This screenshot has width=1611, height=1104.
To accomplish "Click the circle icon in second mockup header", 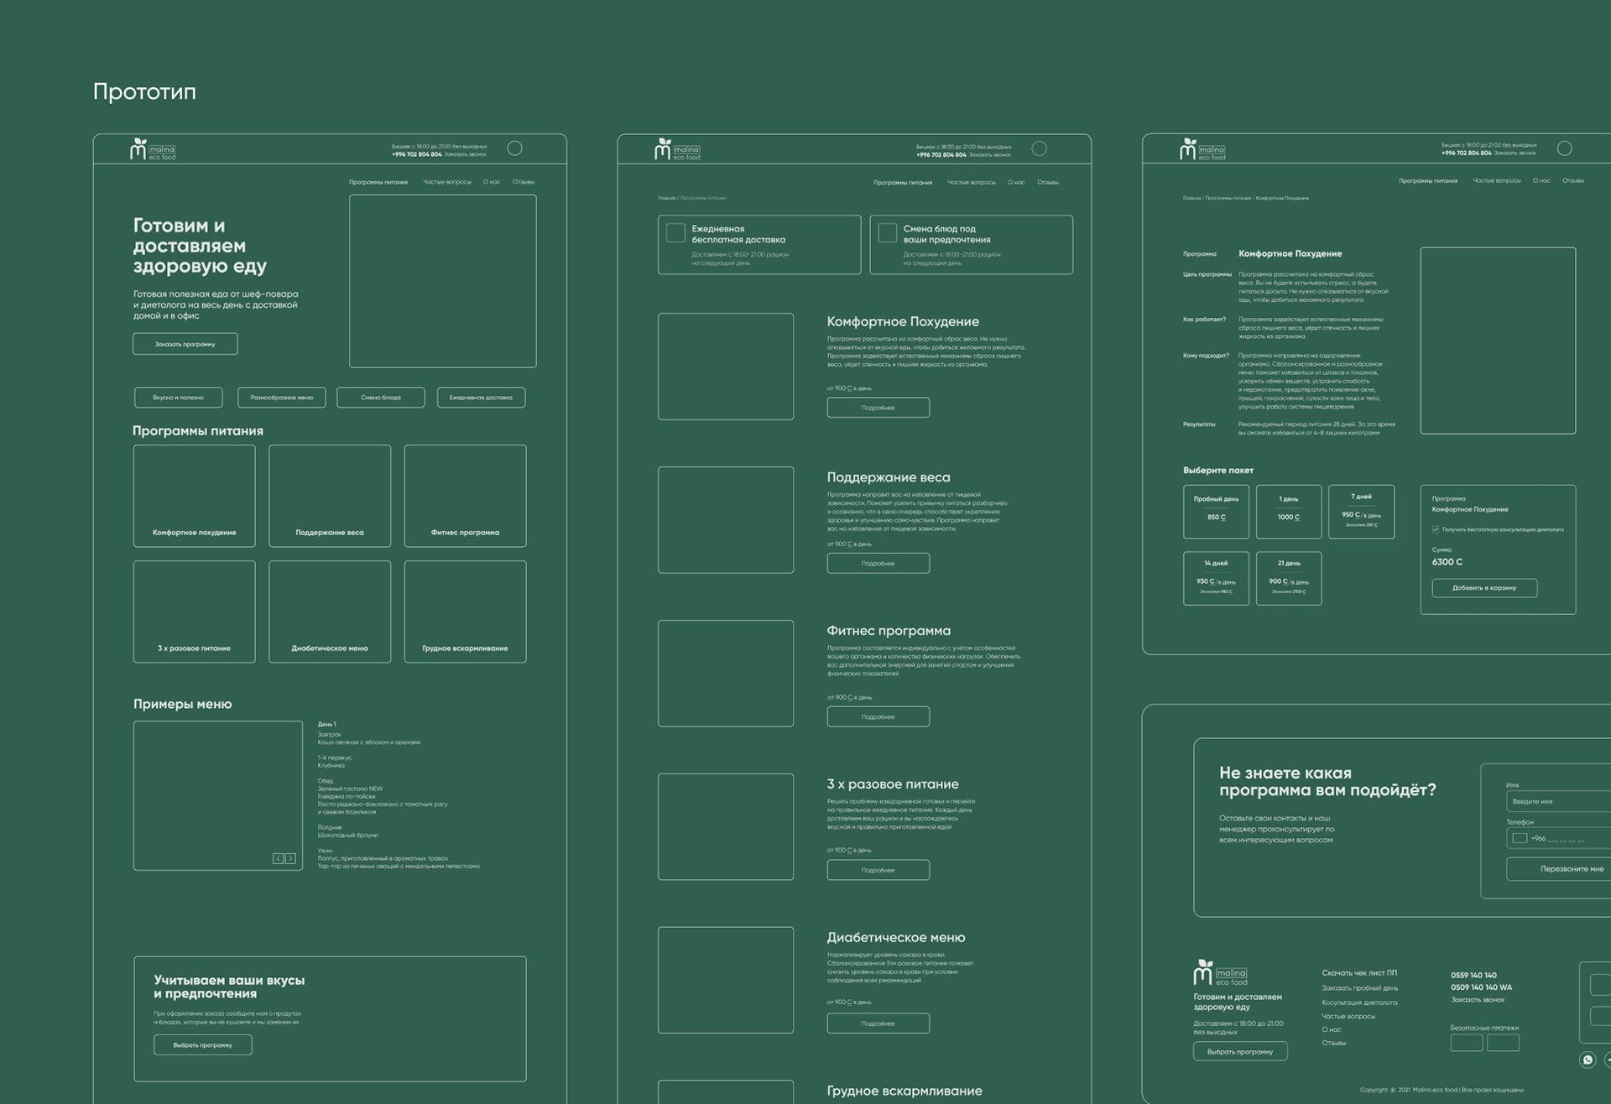I will (1039, 148).
